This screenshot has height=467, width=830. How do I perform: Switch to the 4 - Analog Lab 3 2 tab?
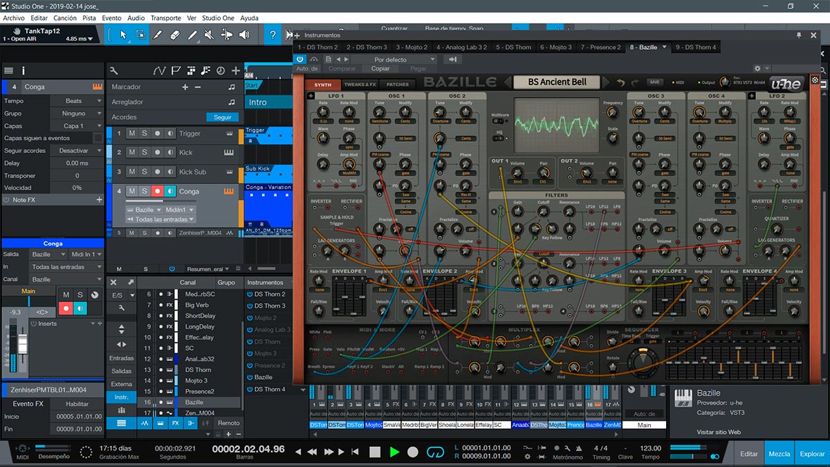[x=461, y=47]
